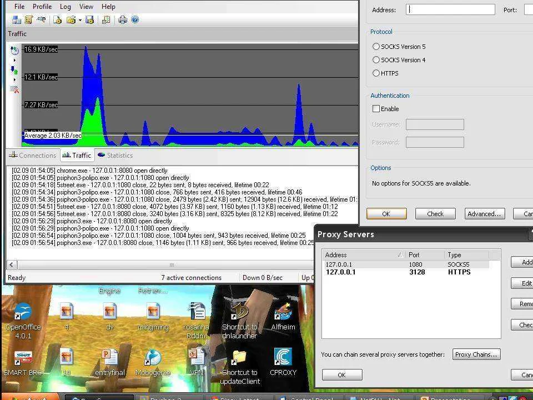Select the 127.0.0.1 port 3128 HTTPS row
Screen dimensions: 533x400
click(406, 272)
